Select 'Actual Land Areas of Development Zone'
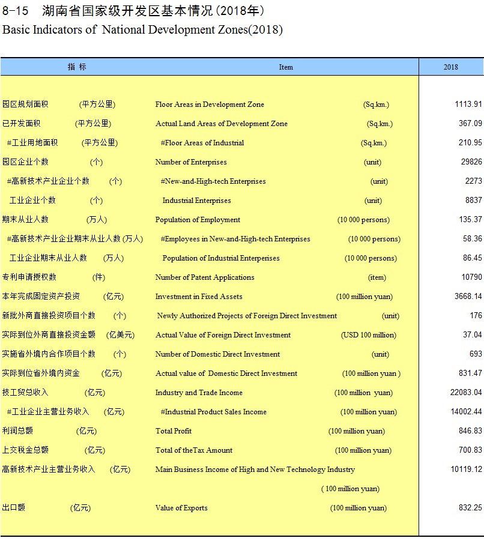The height and width of the screenshot is (556, 484). click(221, 124)
